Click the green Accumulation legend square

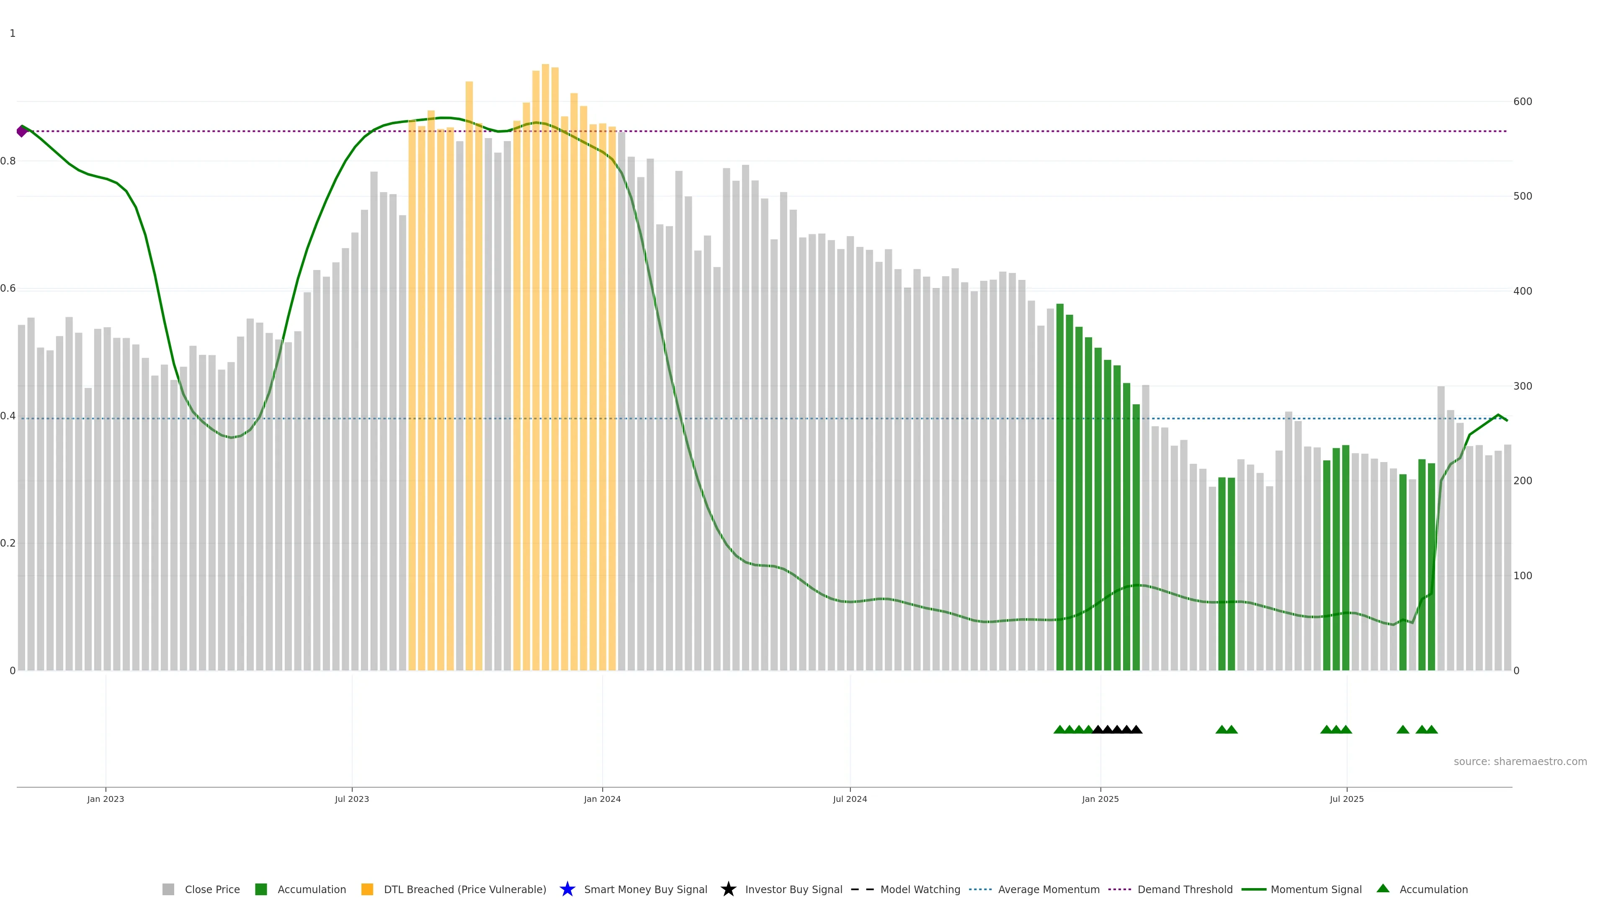click(x=261, y=889)
